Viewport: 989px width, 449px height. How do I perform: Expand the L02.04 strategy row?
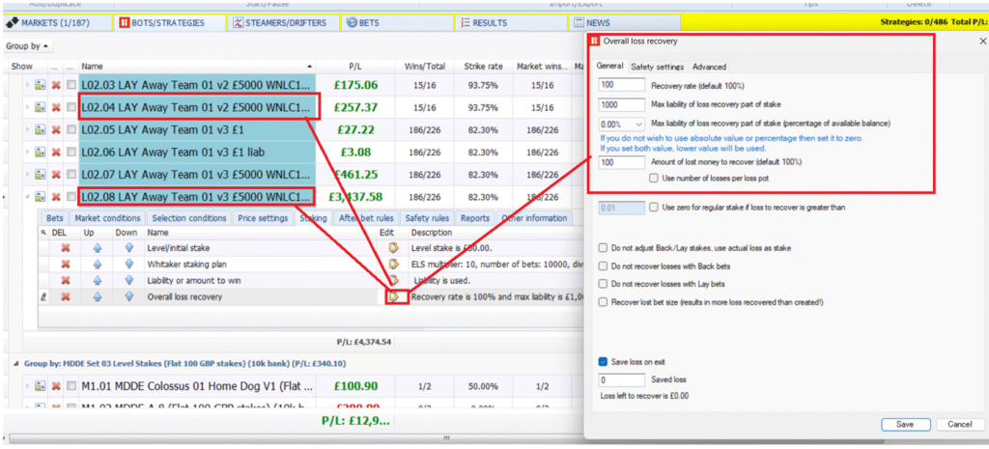[x=27, y=107]
